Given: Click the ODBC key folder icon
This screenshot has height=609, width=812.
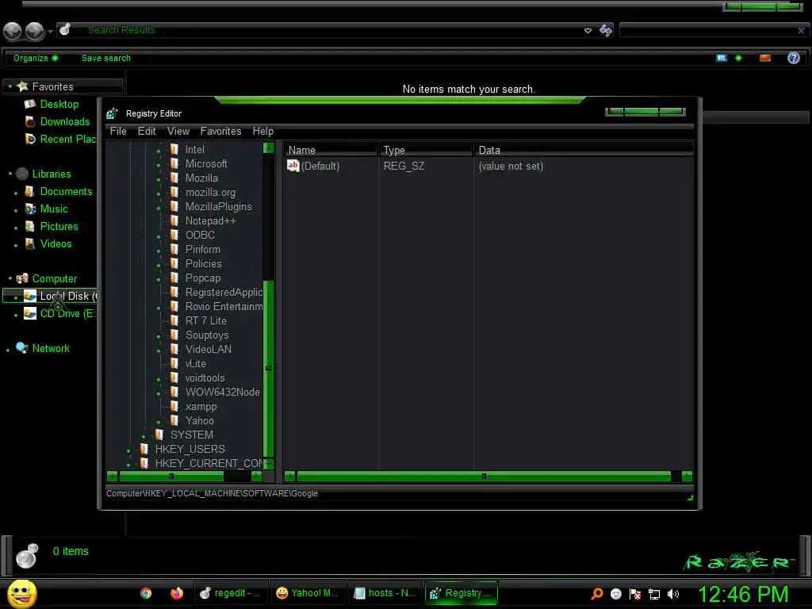Looking at the screenshot, I should coord(174,235).
